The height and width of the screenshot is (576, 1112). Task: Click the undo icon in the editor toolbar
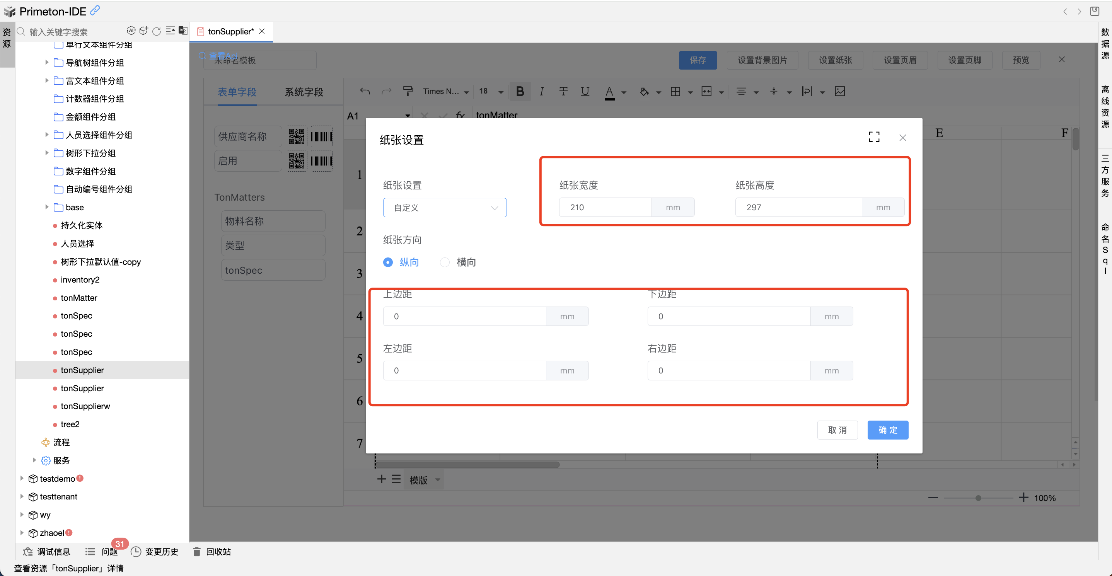tap(364, 91)
